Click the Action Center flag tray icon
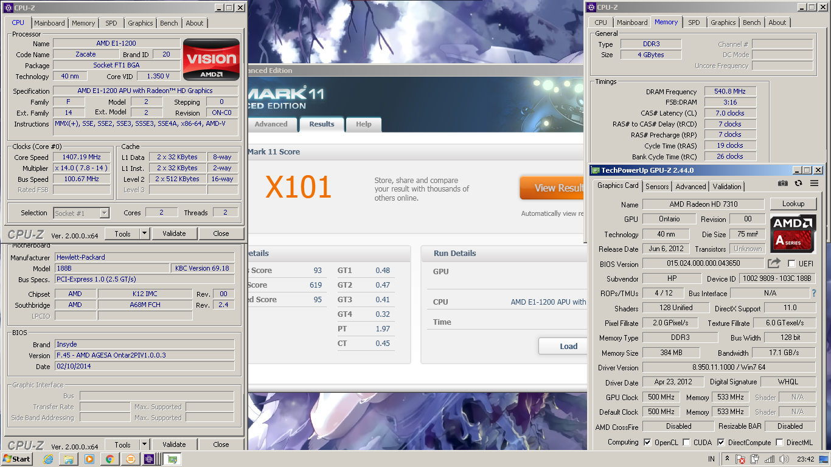 [x=741, y=459]
